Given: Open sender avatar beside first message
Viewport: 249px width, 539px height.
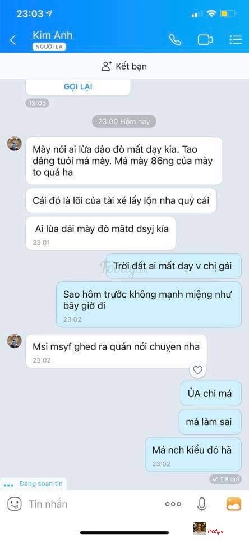Looking at the screenshot, I should tap(15, 144).
